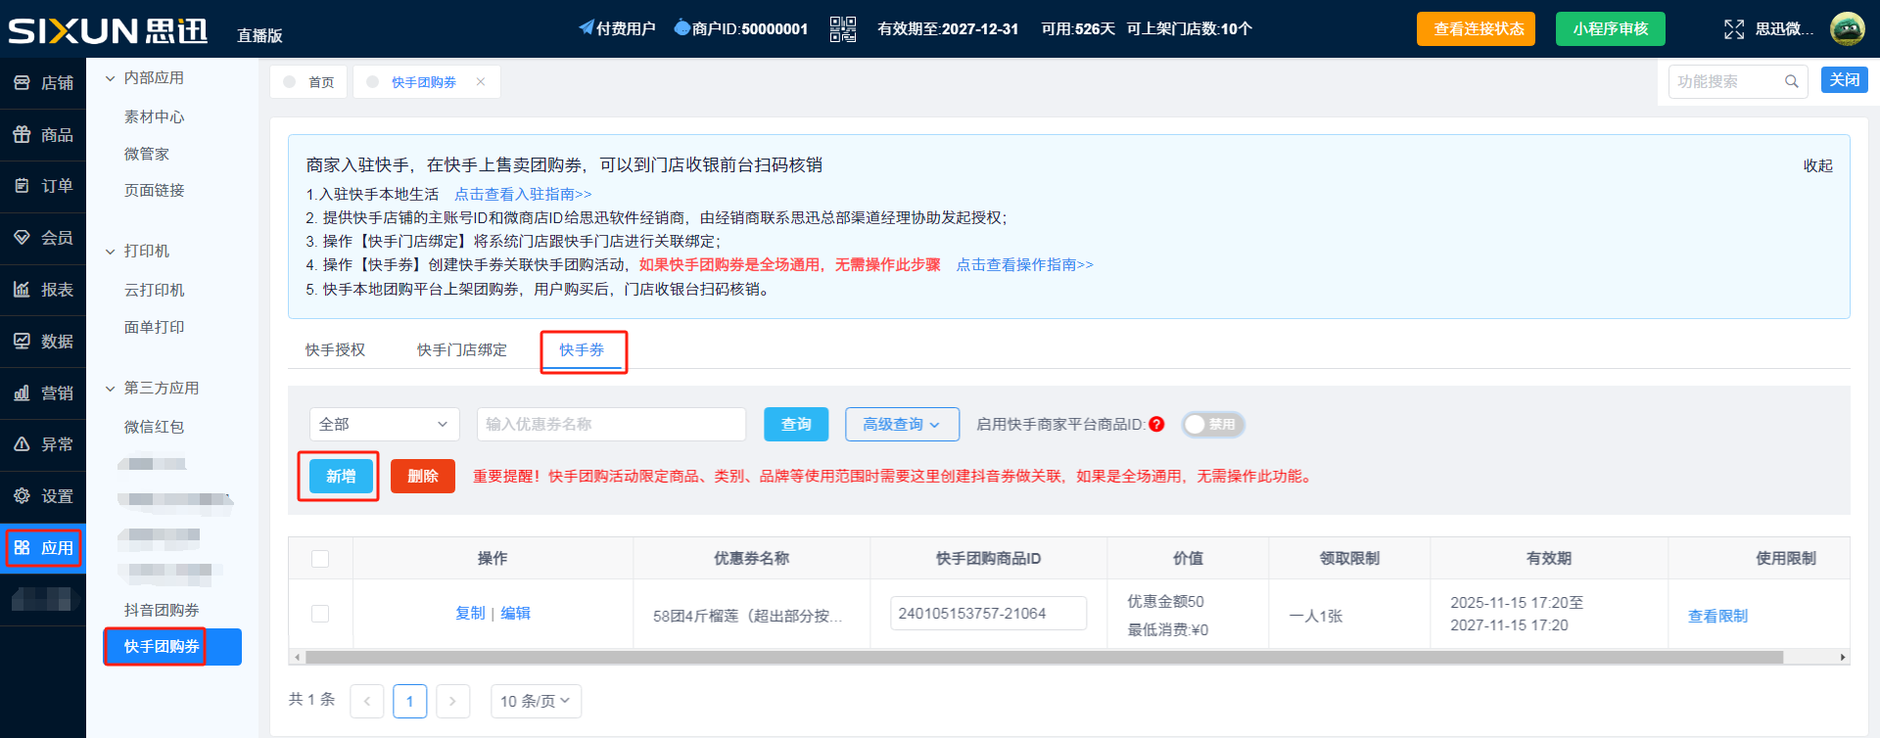The height and width of the screenshot is (738, 1880).
Task: Open the 商品 products sidebar icon
Action: click(22, 135)
